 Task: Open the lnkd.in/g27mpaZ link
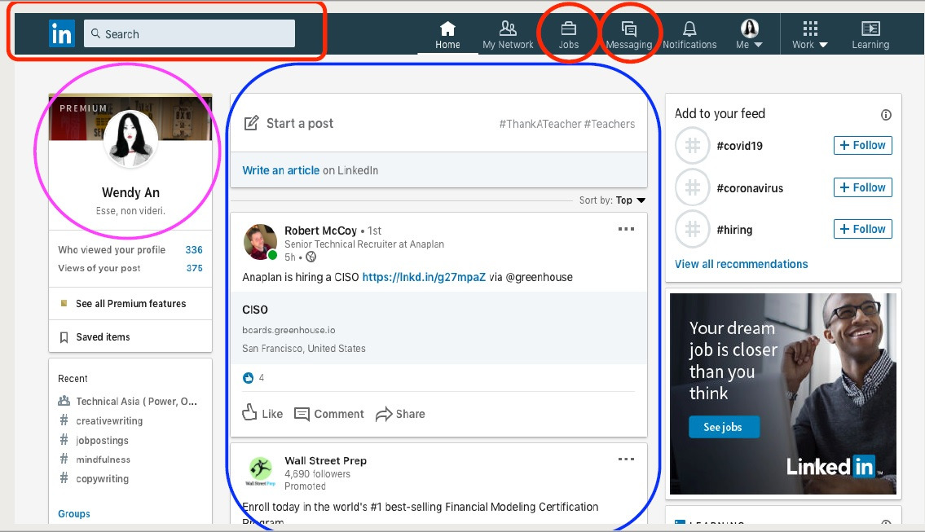click(424, 277)
